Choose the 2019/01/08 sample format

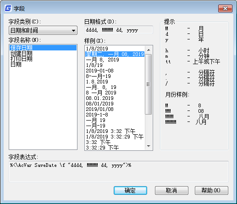[x=115, y=109]
